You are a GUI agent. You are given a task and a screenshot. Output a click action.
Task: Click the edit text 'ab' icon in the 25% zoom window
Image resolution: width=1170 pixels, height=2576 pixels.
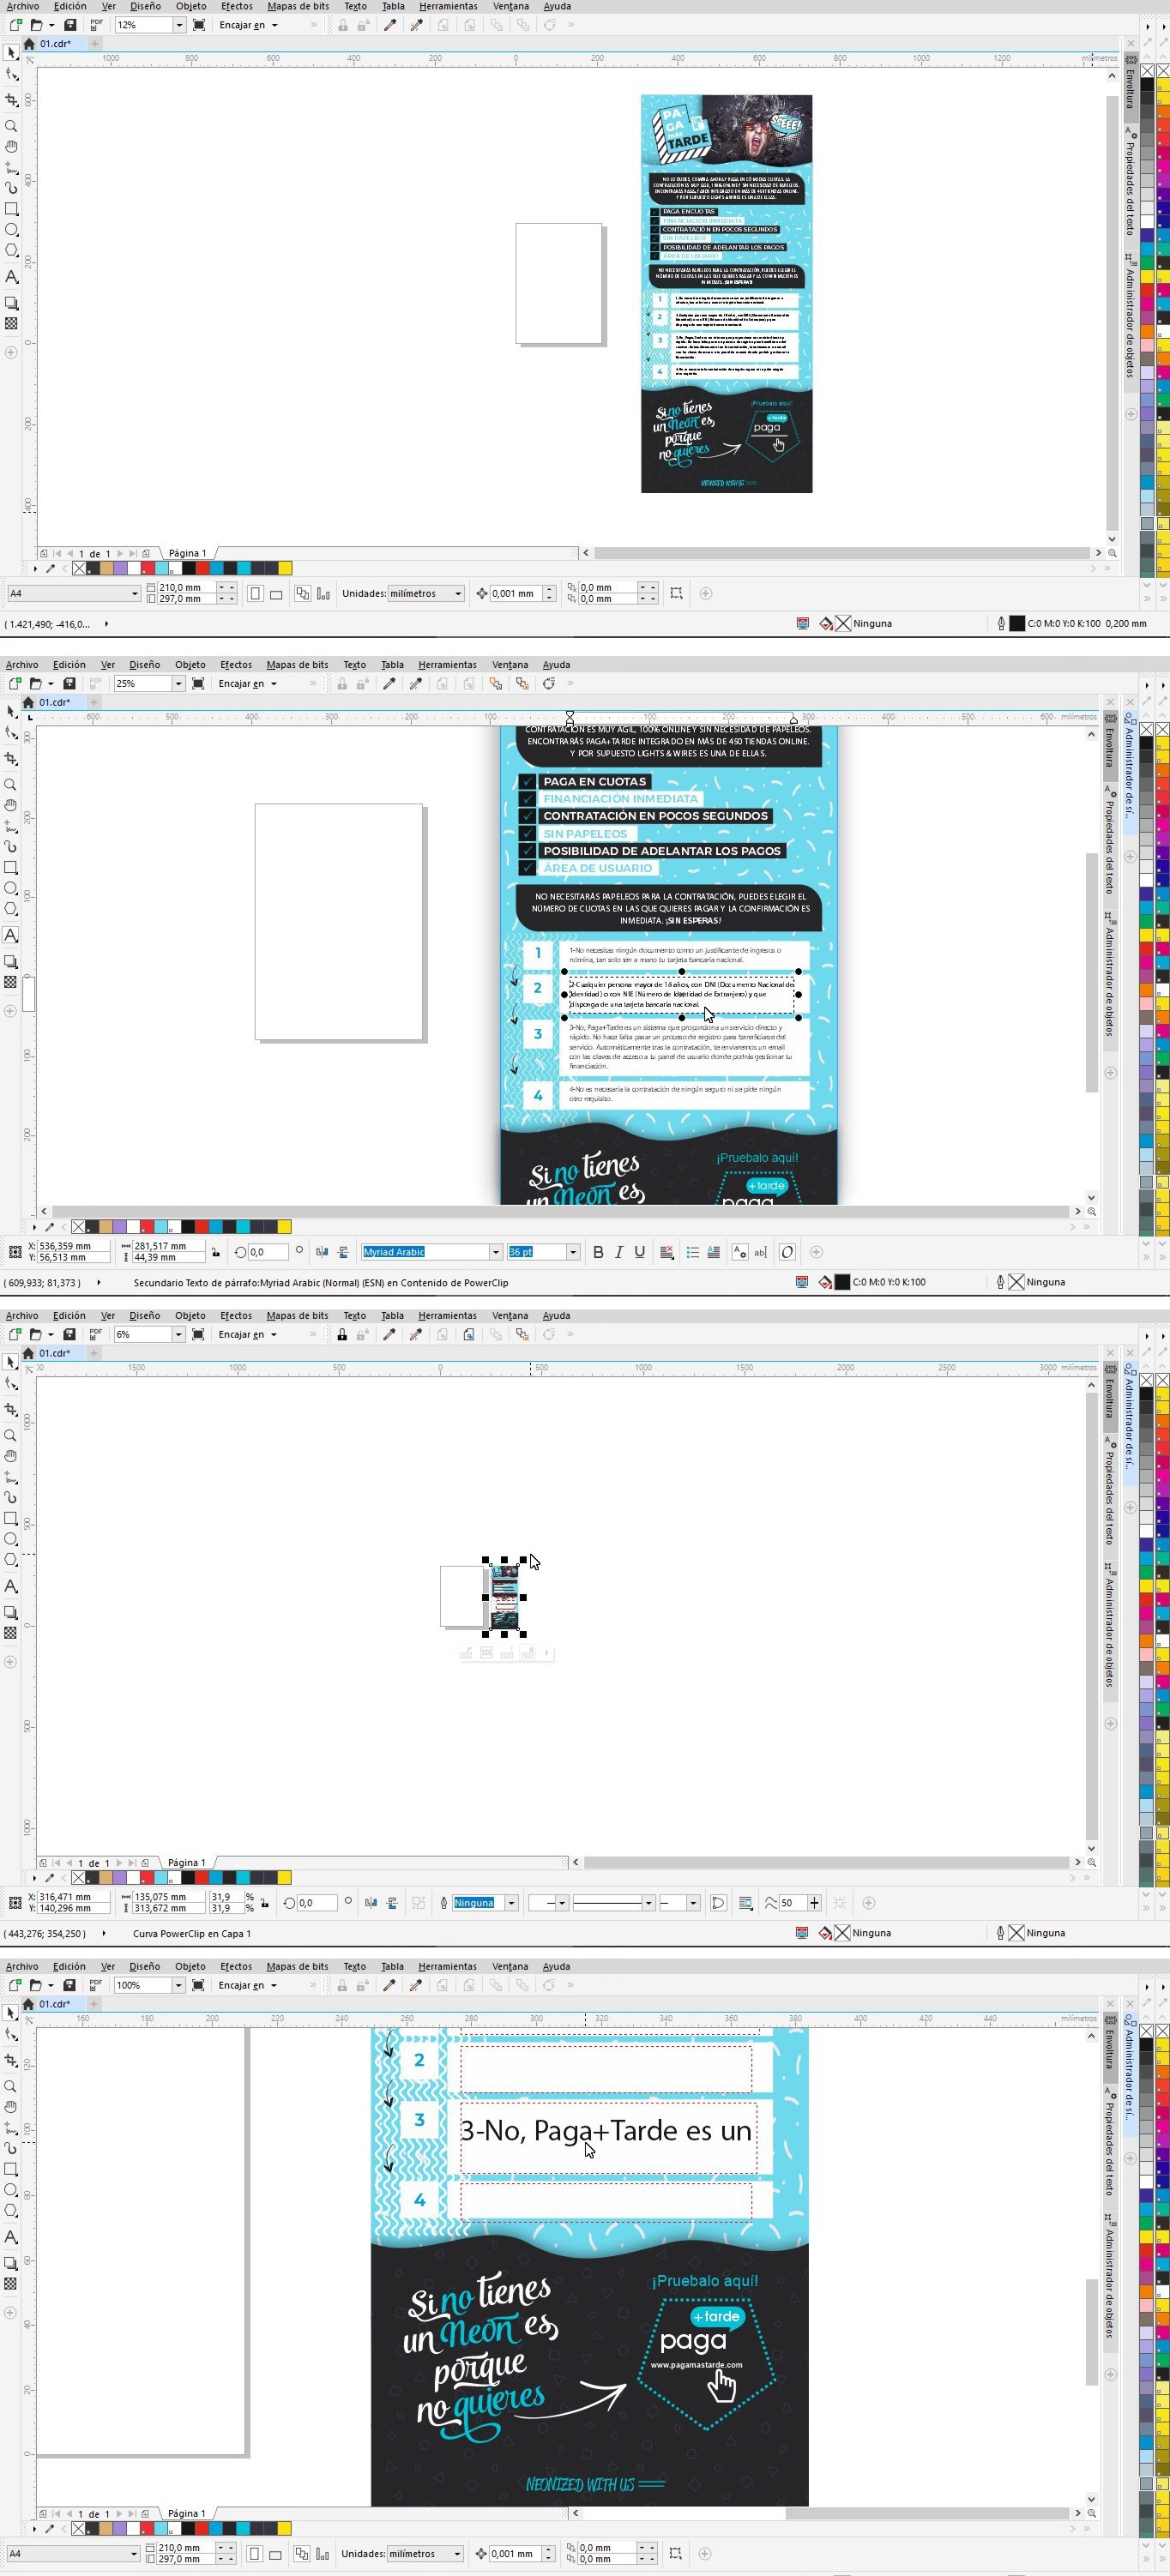[761, 1252]
